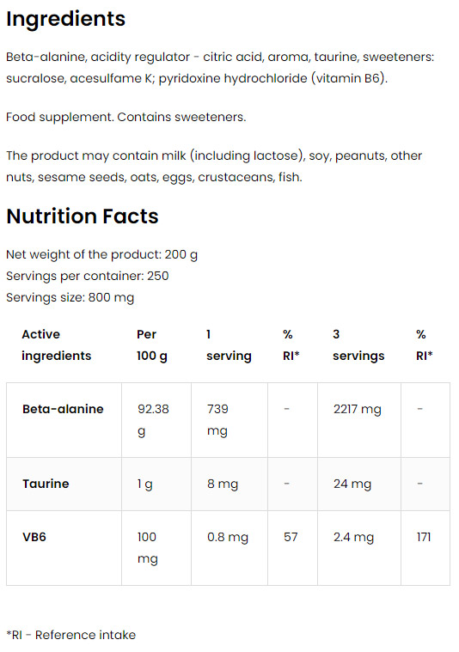Select the Taurine row label

coord(46,484)
